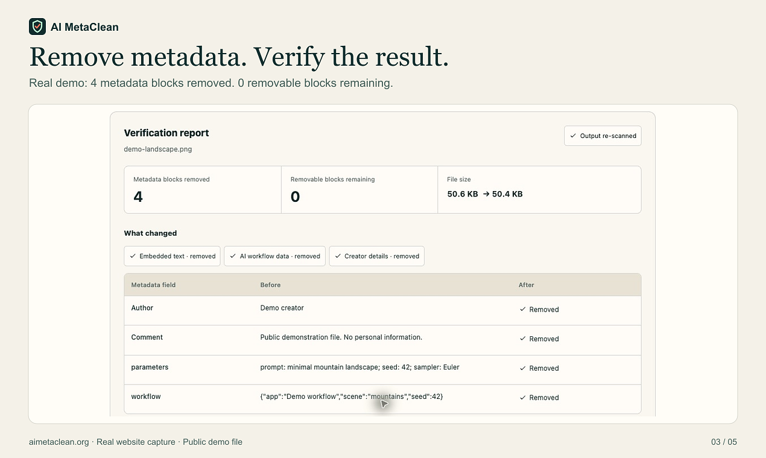
Task: Click the What changed section label
Action: click(150, 233)
